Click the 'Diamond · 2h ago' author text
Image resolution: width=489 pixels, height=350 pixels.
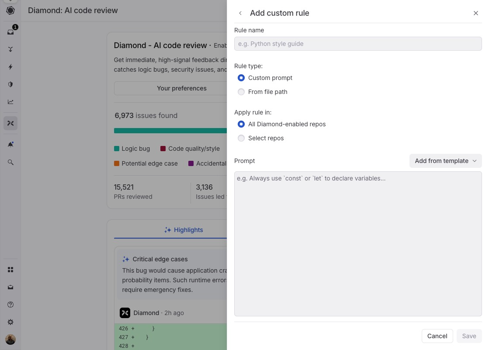[159, 313]
